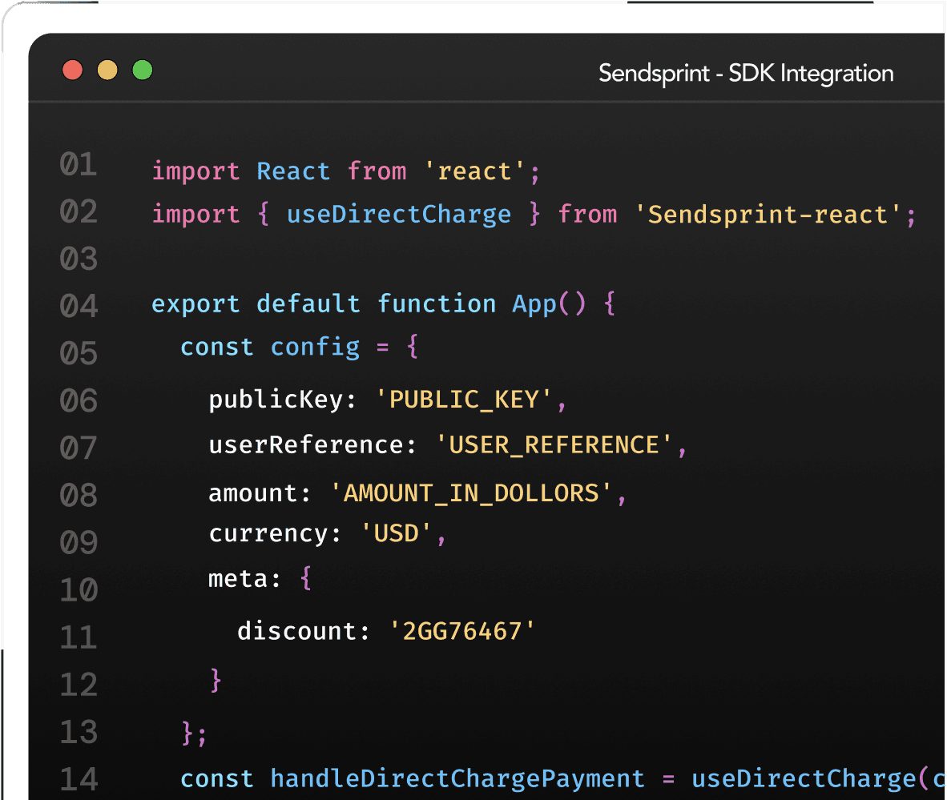
Task: Click the green maximize window button
Action: [143, 70]
